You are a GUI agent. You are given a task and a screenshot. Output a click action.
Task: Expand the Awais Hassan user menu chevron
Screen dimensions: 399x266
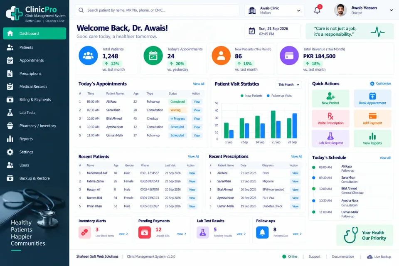(x=391, y=10)
